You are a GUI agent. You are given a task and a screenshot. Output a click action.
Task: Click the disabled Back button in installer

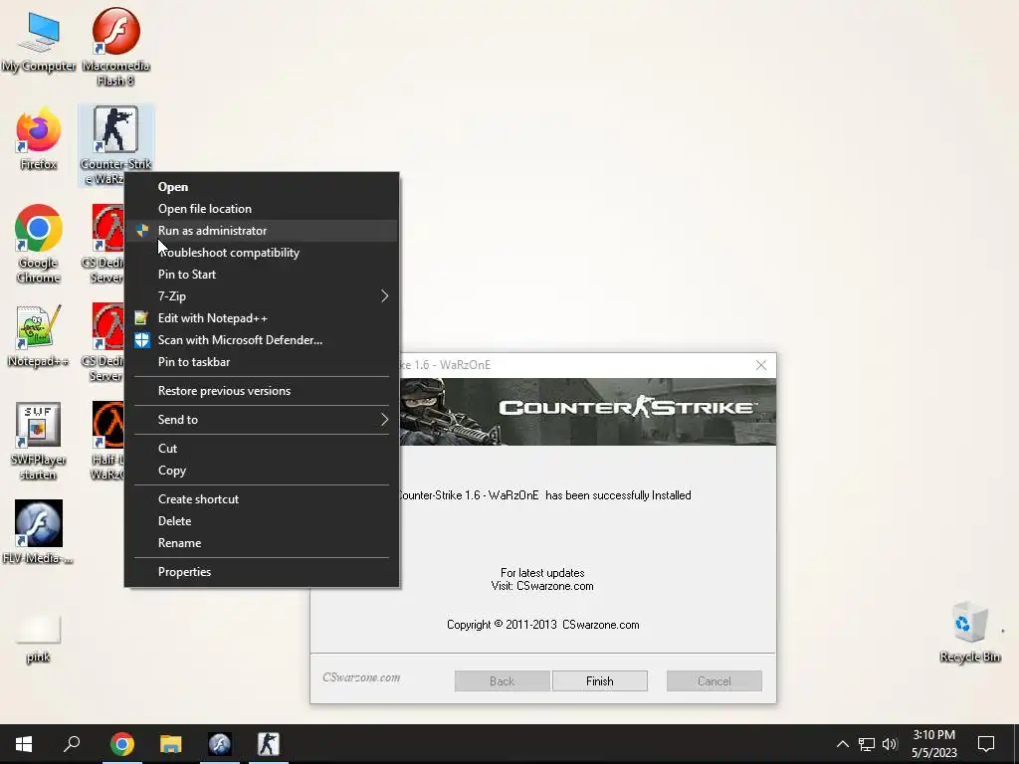click(502, 680)
